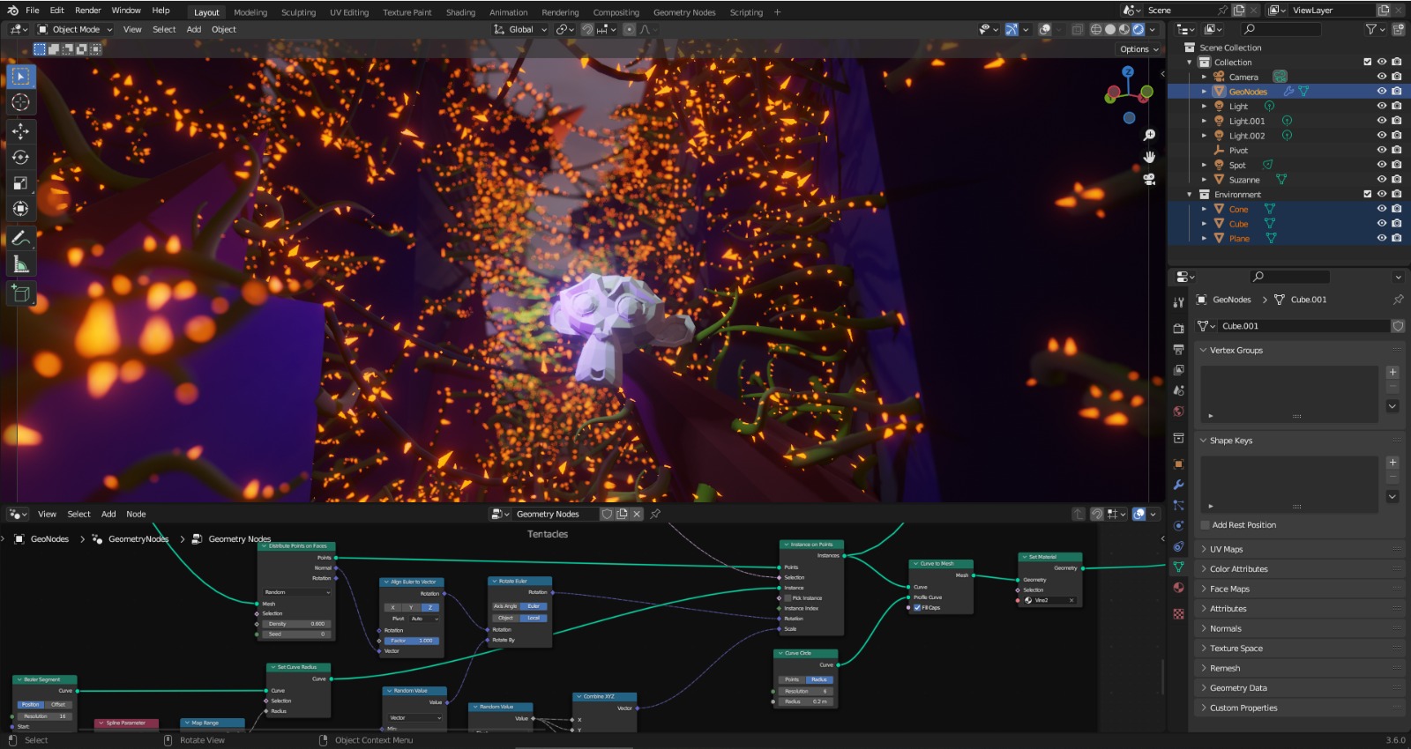
Task: Activate the Scale tool
Action: click(20, 183)
